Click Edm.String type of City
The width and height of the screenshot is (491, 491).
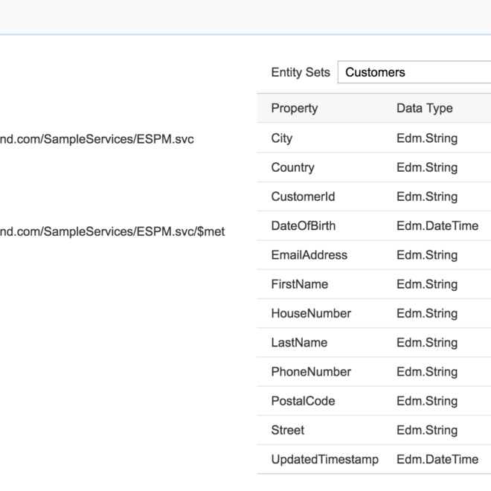[427, 138]
